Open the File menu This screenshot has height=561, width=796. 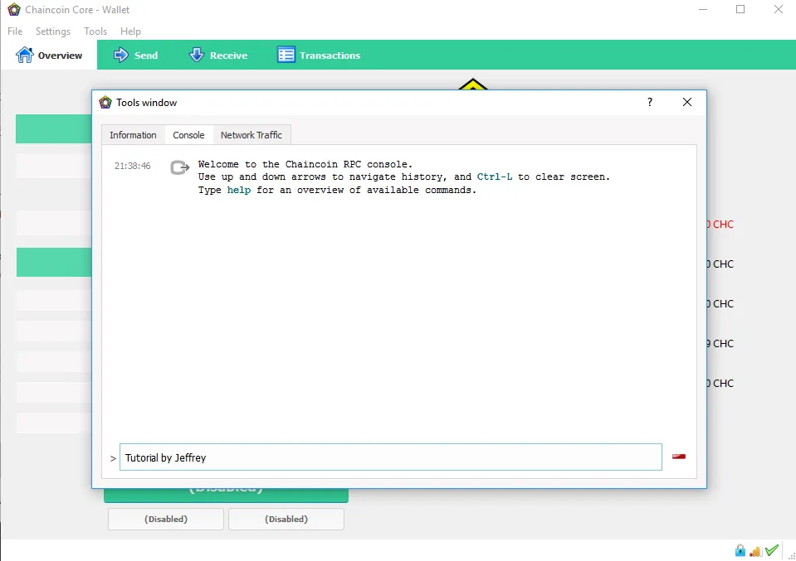click(x=15, y=31)
